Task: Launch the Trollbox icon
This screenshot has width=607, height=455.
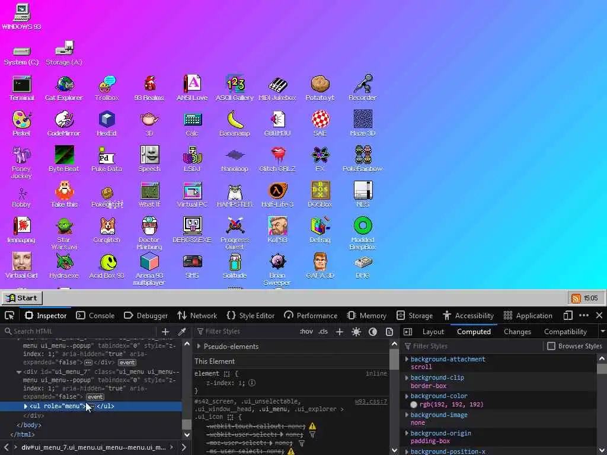Action: click(107, 88)
